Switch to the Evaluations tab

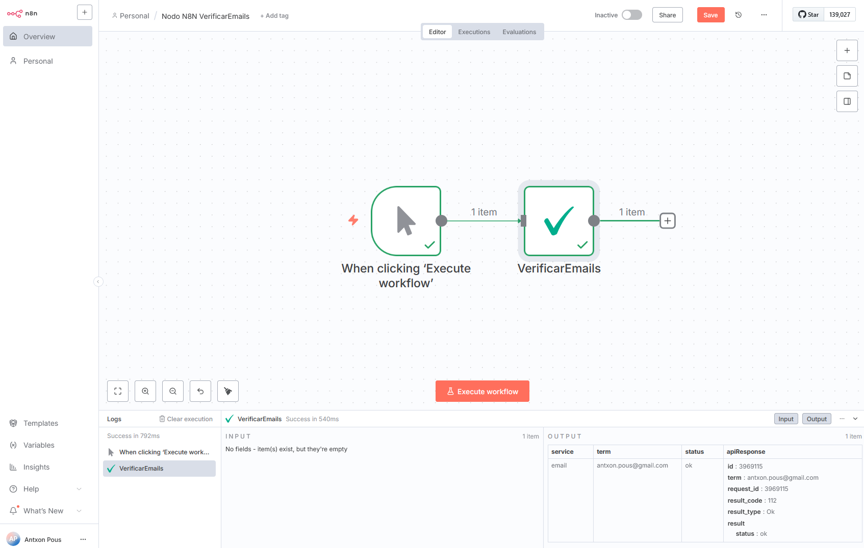[x=519, y=32]
